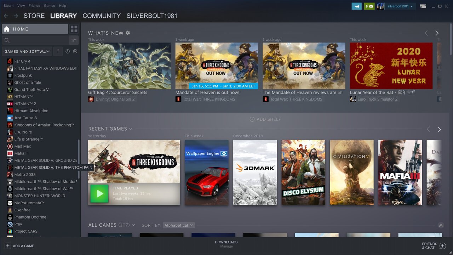Toggle ready-to-play filter icon
This screenshot has height=255, width=453.
click(75, 51)
